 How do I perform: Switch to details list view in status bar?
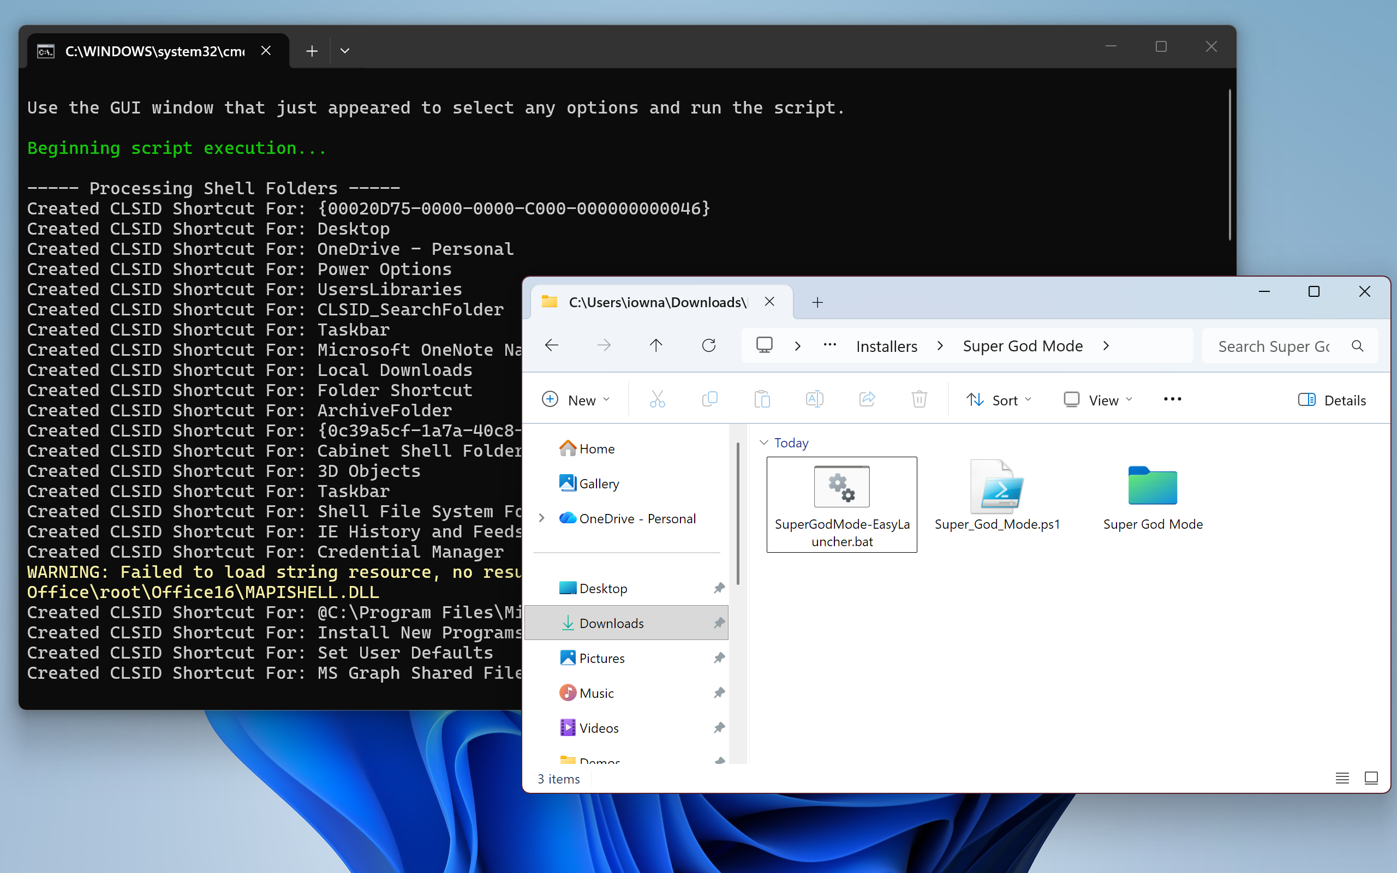pyautogui.click(x=1342, y=778)
